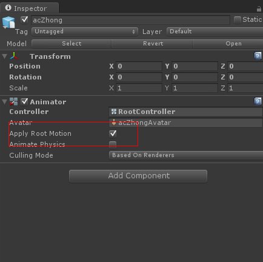Click the Add Component button

click(138, 176)
